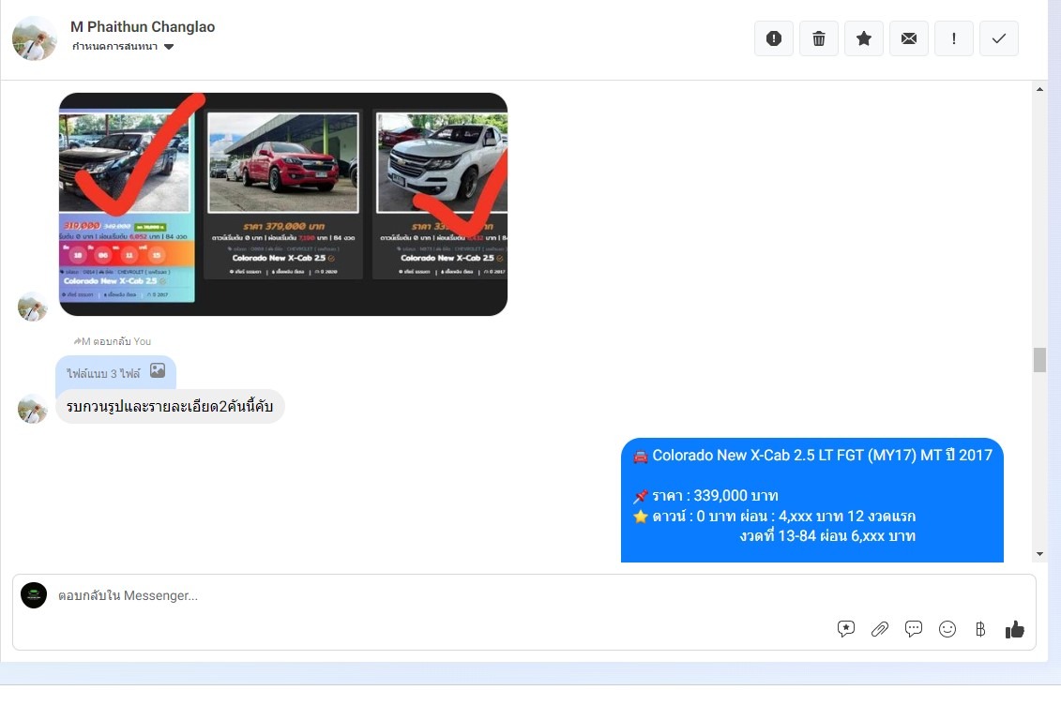Click sender avatar next to car image
The height and width of the screenshot is (705, 1061).
(32, 307)
